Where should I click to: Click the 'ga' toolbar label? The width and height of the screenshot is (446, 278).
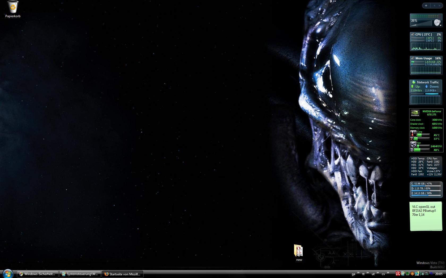[x=353, y=274]
